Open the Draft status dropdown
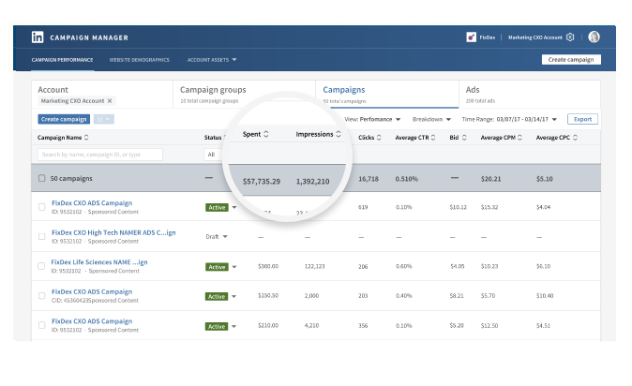 point(225,236)
